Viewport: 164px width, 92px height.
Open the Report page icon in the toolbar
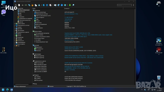19,5
